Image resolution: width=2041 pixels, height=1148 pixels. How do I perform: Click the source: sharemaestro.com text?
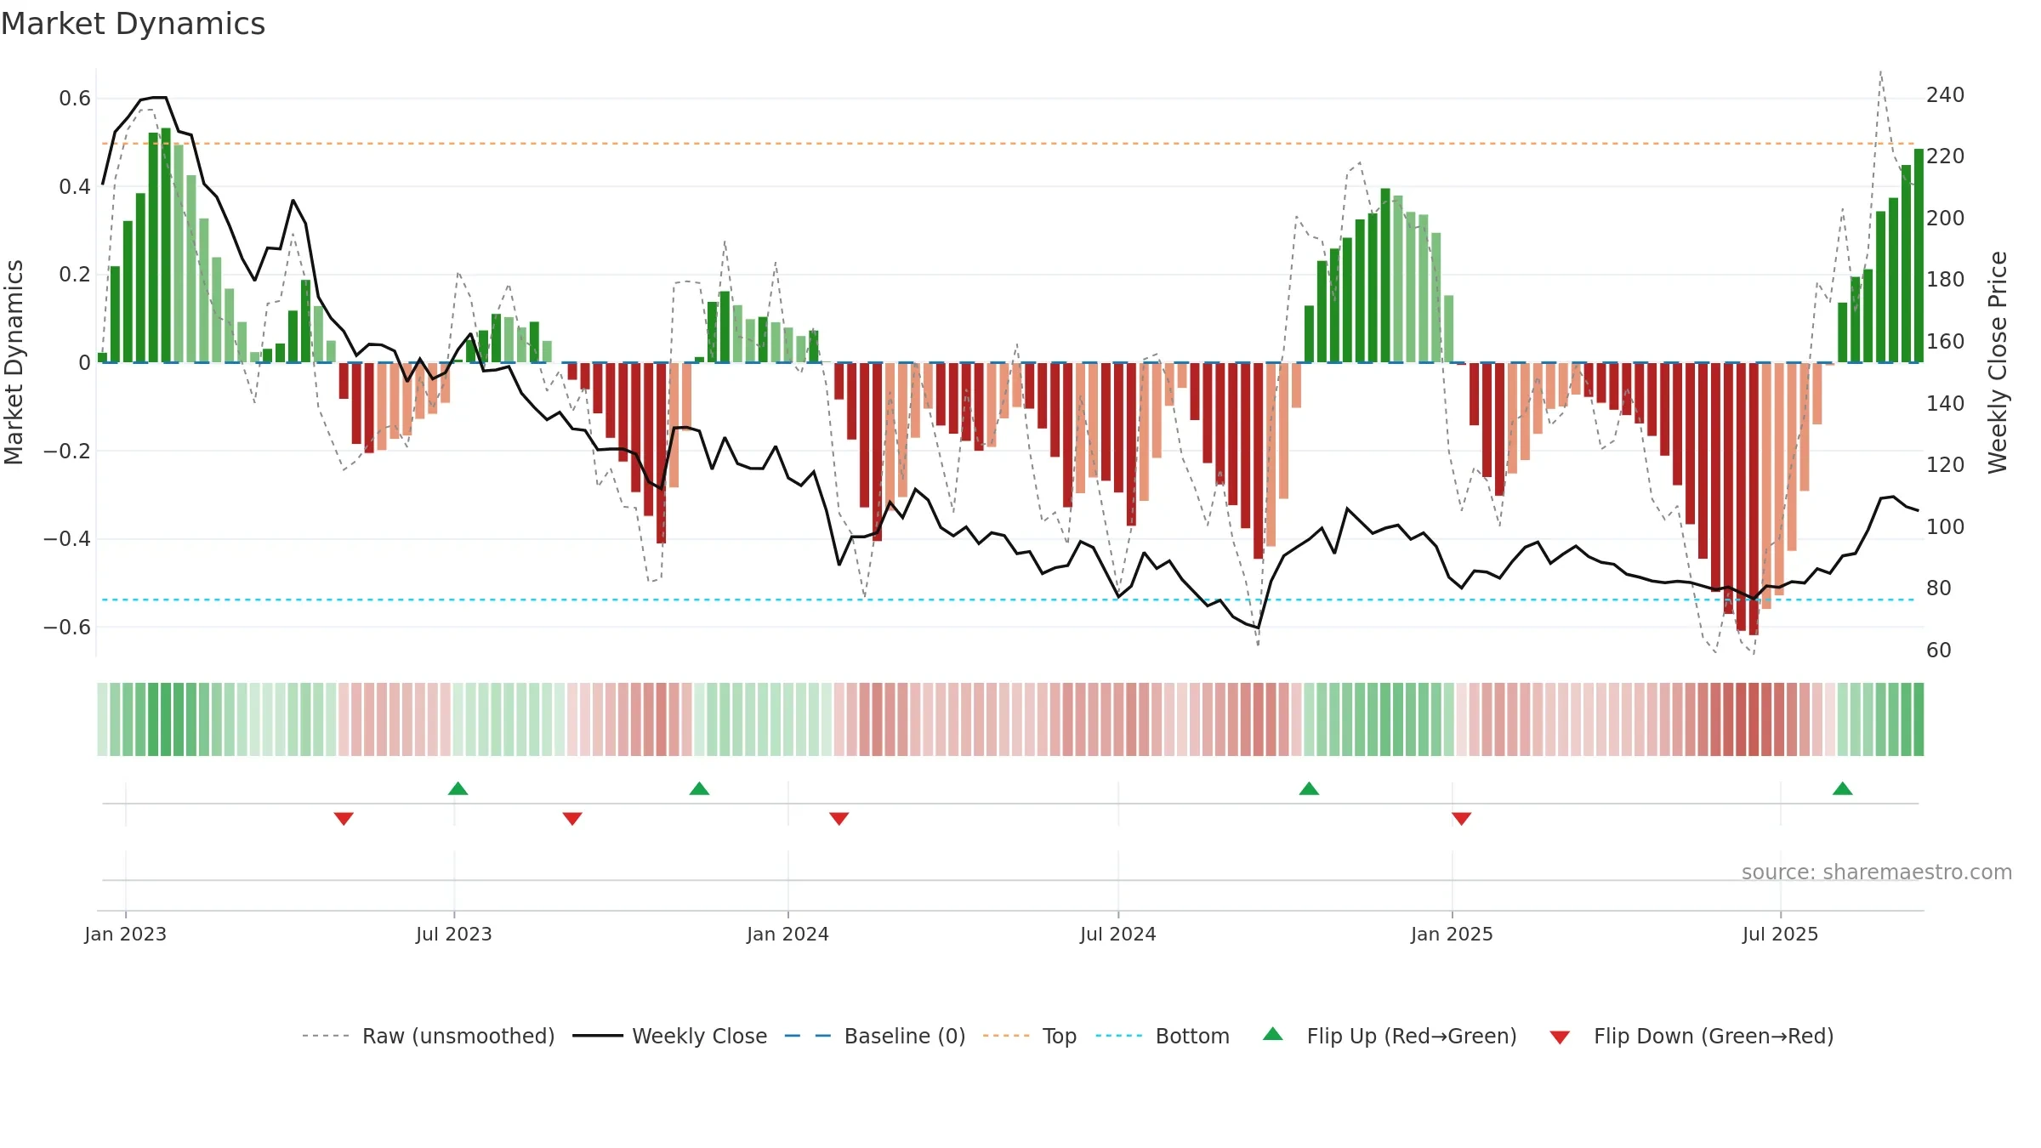coord(1877,872)
